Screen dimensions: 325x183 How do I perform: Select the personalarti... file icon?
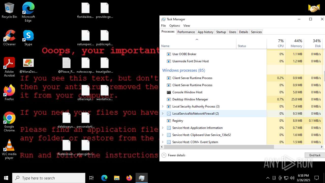pos(85,120)
